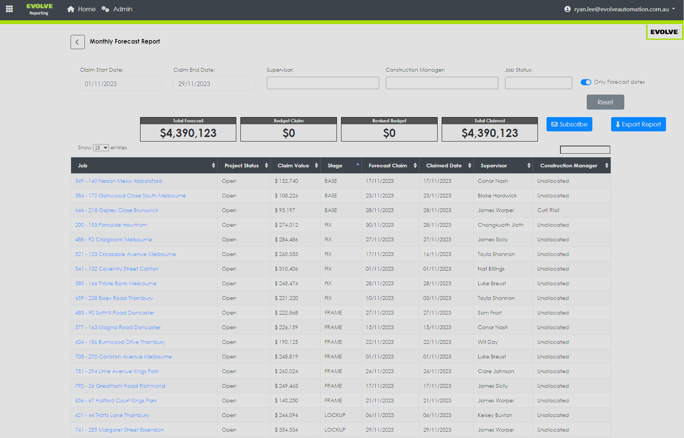Click the Export Report button
The height and width of the screenshot is (438, 684).
(x=638, y=124)
